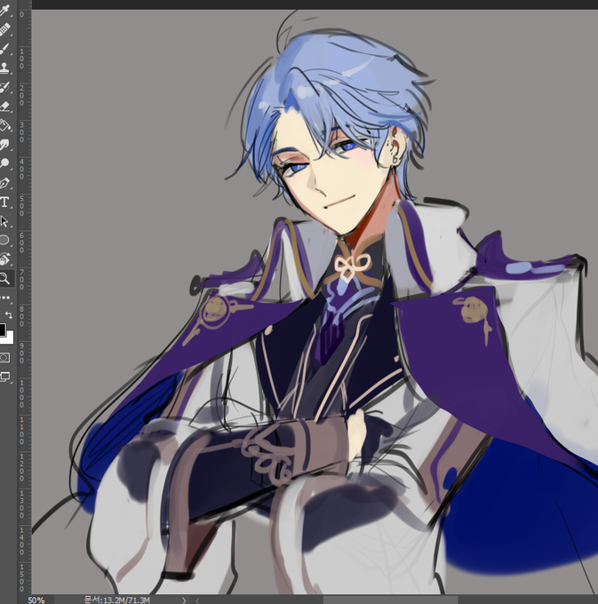Click the white background color swatch
This screenshot has height=604, width=598.
[x=9, y=338]
